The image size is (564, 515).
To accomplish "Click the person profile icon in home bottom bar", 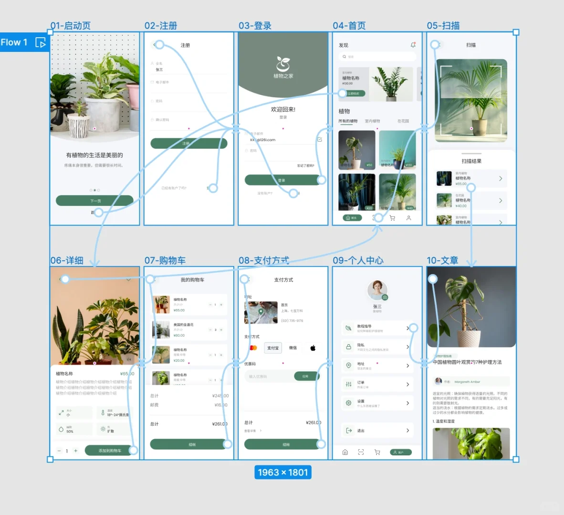I will [409, 218].
